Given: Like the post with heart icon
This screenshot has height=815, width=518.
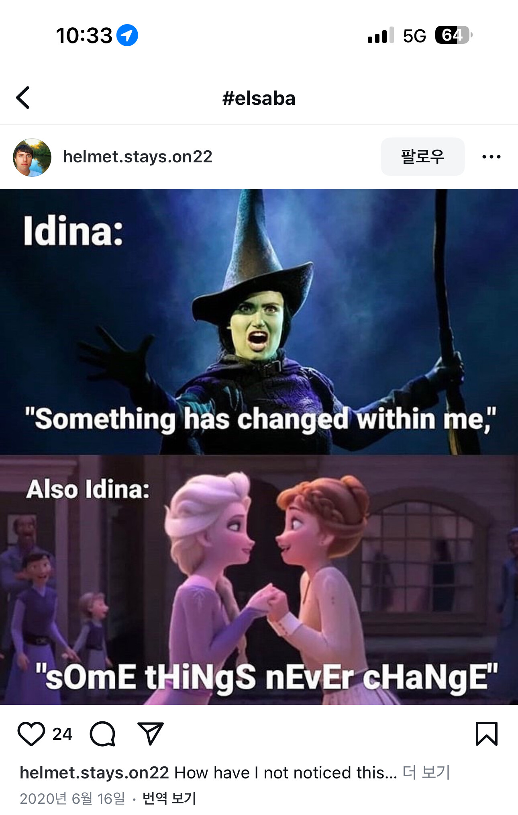Looking at the screenshot, I should 31,734.
